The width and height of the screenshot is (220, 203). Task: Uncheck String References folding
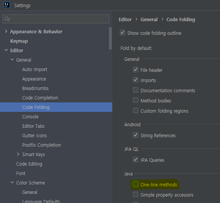tap(136, 135)
